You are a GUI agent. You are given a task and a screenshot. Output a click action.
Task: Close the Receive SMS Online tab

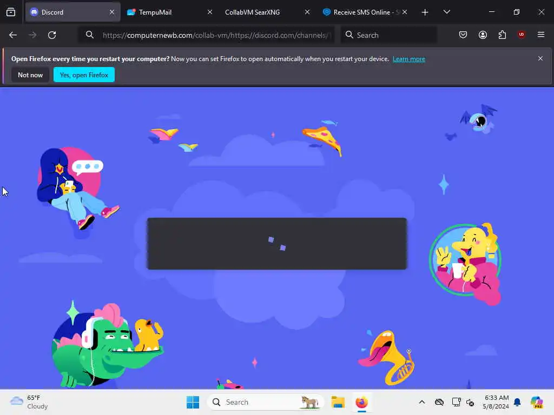405,12
